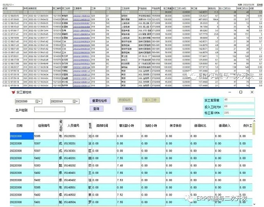Select the row with 人员编号 15140402
The image size is (264, 207).
(131, 180)
